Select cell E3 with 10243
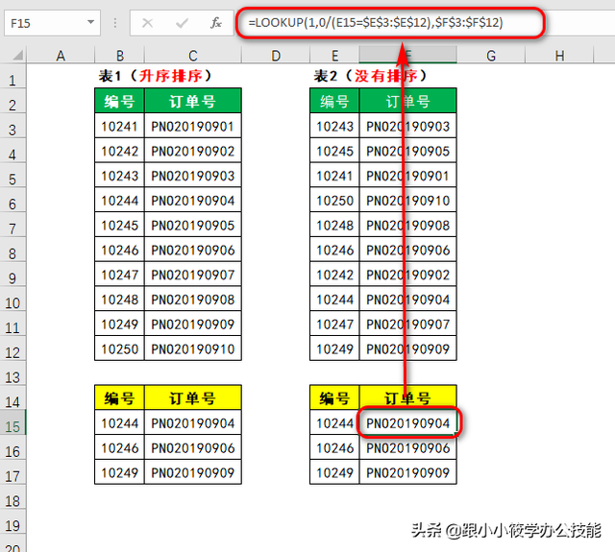The height and width of the screenshot is (552, 615). [334, 126]
